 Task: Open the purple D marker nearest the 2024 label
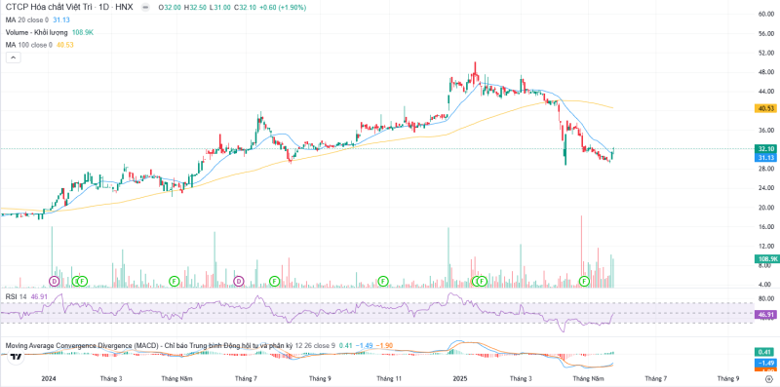point(54,282)
